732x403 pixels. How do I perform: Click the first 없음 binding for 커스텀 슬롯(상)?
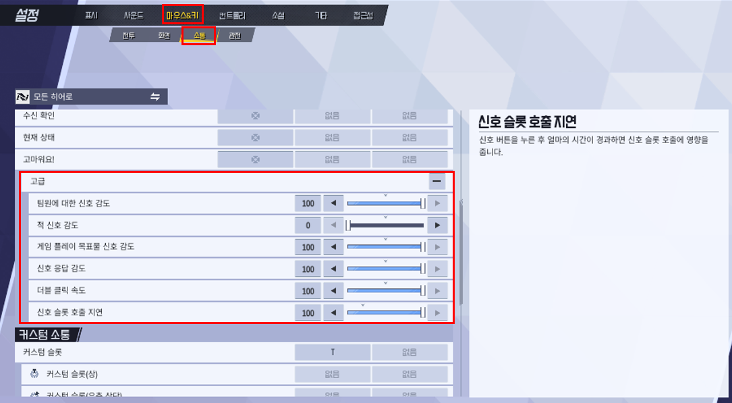coord(333,374)
